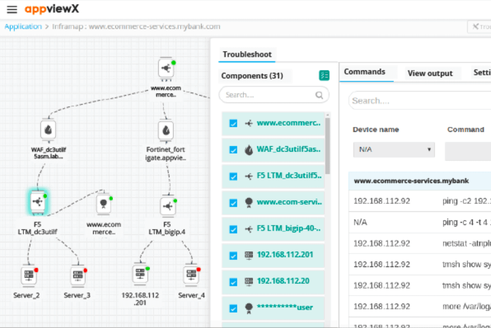Open the partially visible Settings tab
This screenshot has width=491, height=328.
482,73
